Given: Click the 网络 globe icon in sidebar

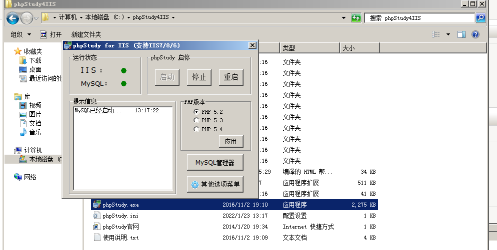Looking at the screenshot, I should pos(18,177).
